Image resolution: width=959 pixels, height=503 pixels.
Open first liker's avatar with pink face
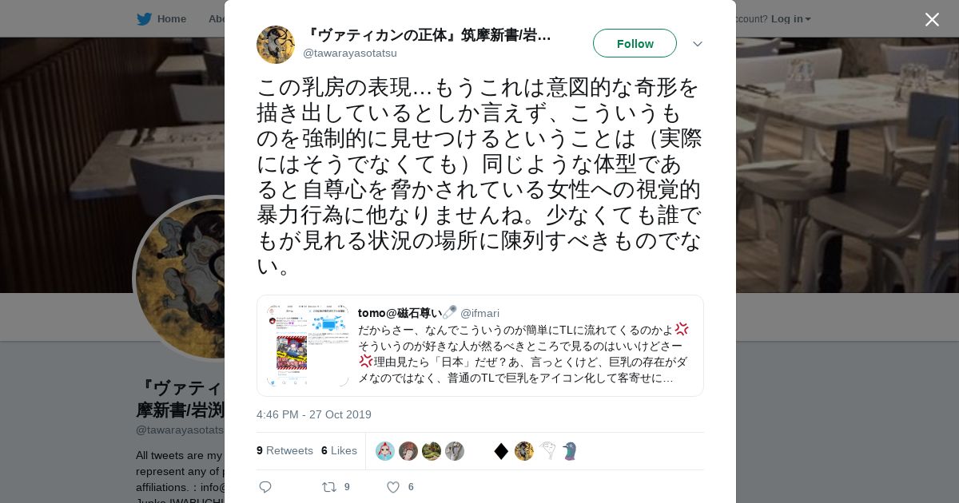point(385,451)
